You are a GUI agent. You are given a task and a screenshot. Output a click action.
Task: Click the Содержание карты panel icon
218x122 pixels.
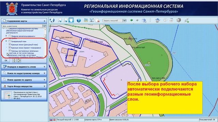4,21
